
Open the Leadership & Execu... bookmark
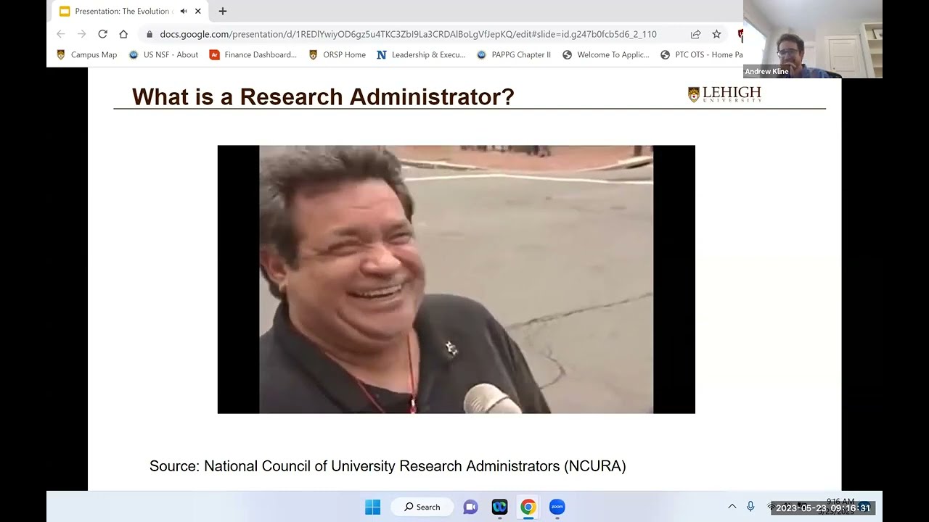[421, 54]
